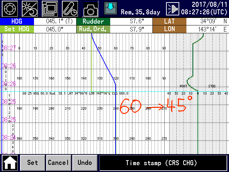Go to the home screen icon
The width and height of the screenshot is (229, 172).
(x=10, y=163)
